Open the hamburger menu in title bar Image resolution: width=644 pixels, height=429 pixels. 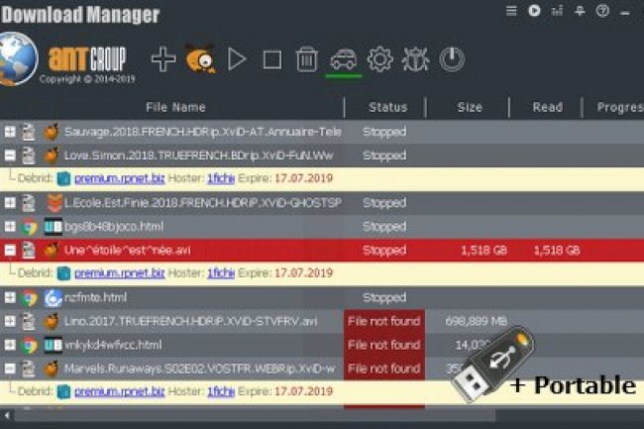tap(511, 11)
